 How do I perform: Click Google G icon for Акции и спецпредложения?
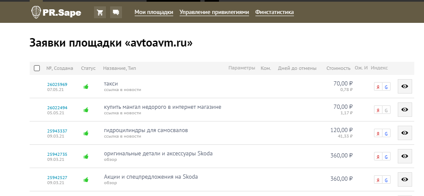(x=386, y=179)
